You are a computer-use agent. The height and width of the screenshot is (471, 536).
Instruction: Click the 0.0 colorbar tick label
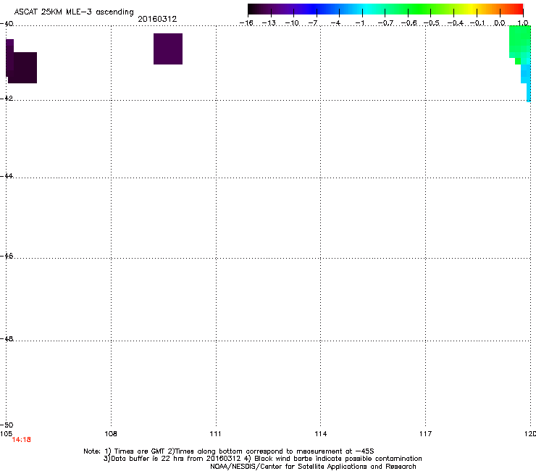pyautogui.click(x=500, y=23)
